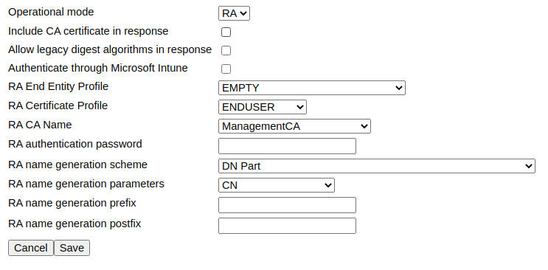Click the 'RA authentication password' label text
Viewport: 548px width, 270px height.
pos(75,144)
